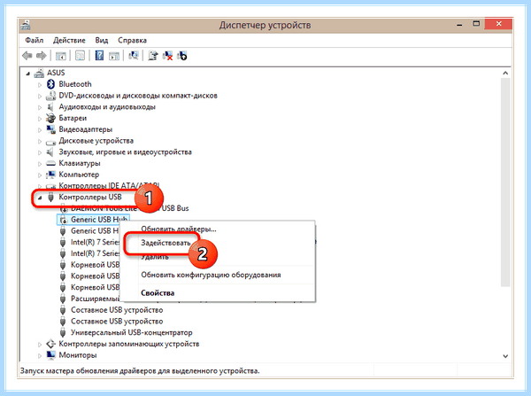The height and width of the screenshot is (396, 531).
Task: Expand the Видеоадаптеры category
Action: click(x=40, y=130)
